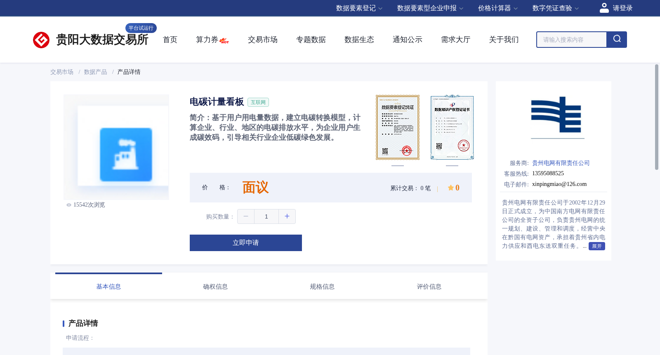Click the search magnifier button
The image size is (660, 355).
617,40
